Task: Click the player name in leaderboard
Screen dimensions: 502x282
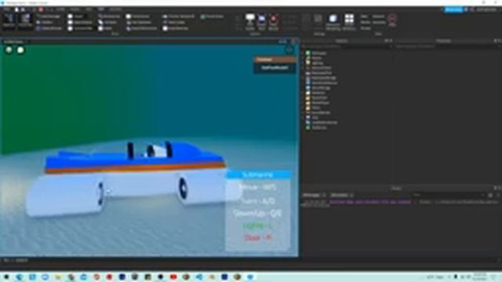Action: 275,68
